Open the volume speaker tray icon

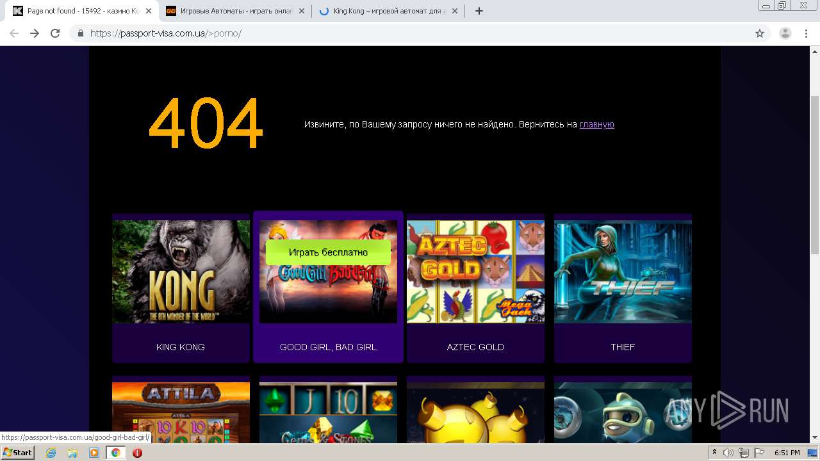728,453
